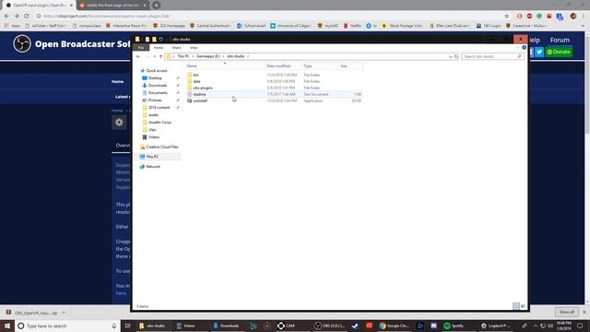The width and height of the screenshot is (590, 332).
Task: Open downloaded OBS_OpenVR_Input zip file
Action: [32, 313]
